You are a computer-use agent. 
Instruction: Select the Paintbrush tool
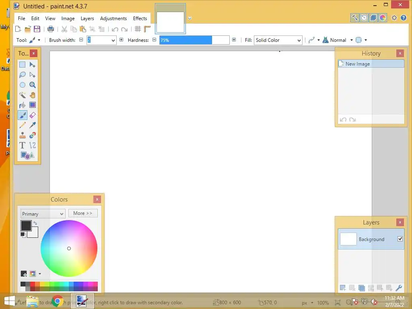coord(23,115)
